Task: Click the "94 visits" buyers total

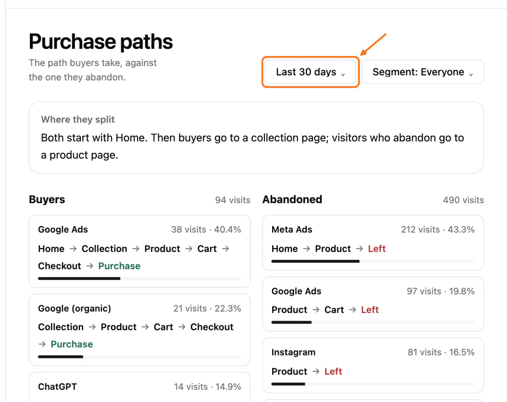Action: (x=233, y=200)
